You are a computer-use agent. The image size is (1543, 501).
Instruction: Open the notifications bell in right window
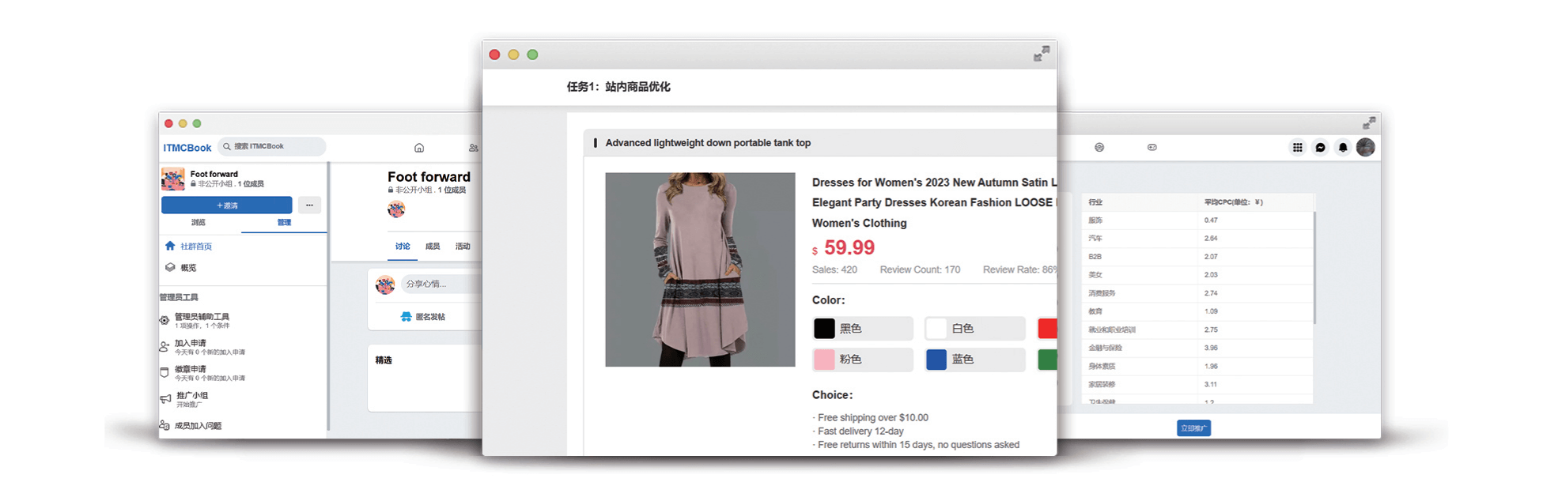(1343, 147)
